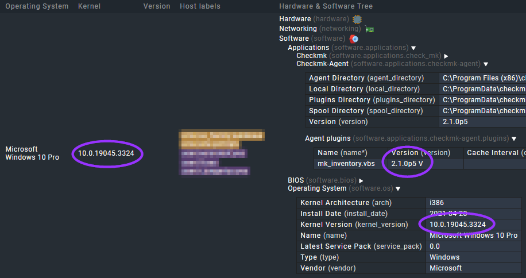Viewport: 526px width, 278px height.
Task: Click the Agent Directory path value
Action: click(x=484, y=78)
